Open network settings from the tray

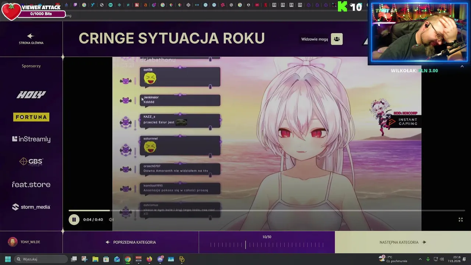coord(436,259)
